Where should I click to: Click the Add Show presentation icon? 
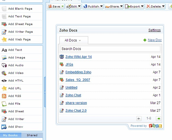click(4, 127)
